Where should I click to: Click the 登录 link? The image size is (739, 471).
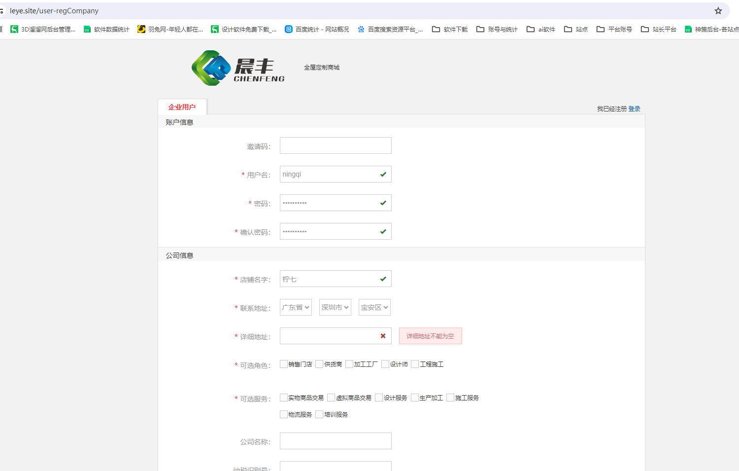click(635, 109)
